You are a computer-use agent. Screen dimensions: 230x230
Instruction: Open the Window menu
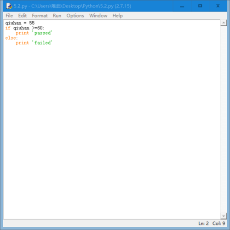coord(98,16)
